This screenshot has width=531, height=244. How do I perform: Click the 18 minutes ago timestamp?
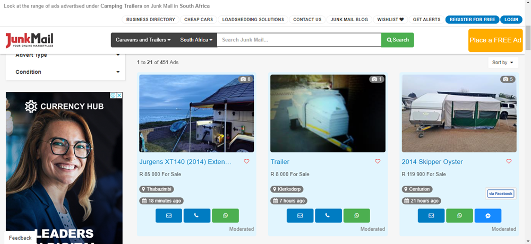pyautogui.click(x=161, y=201)
